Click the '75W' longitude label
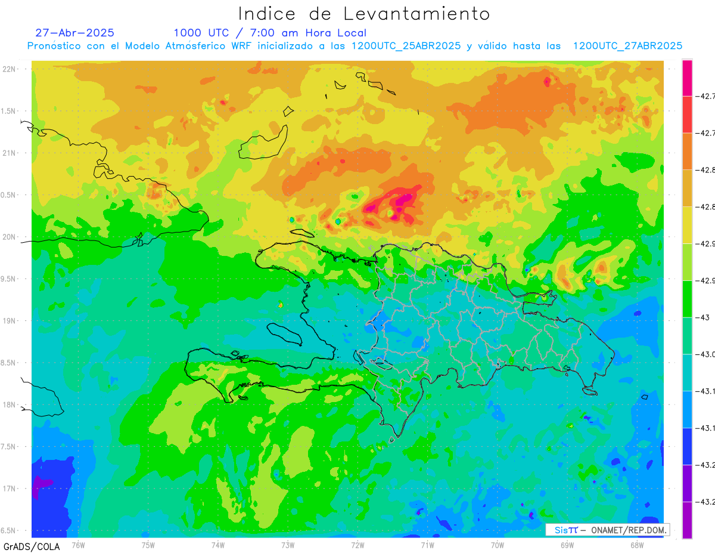The height and width of the screenshot is (553, 715). (x=148, y=545)
